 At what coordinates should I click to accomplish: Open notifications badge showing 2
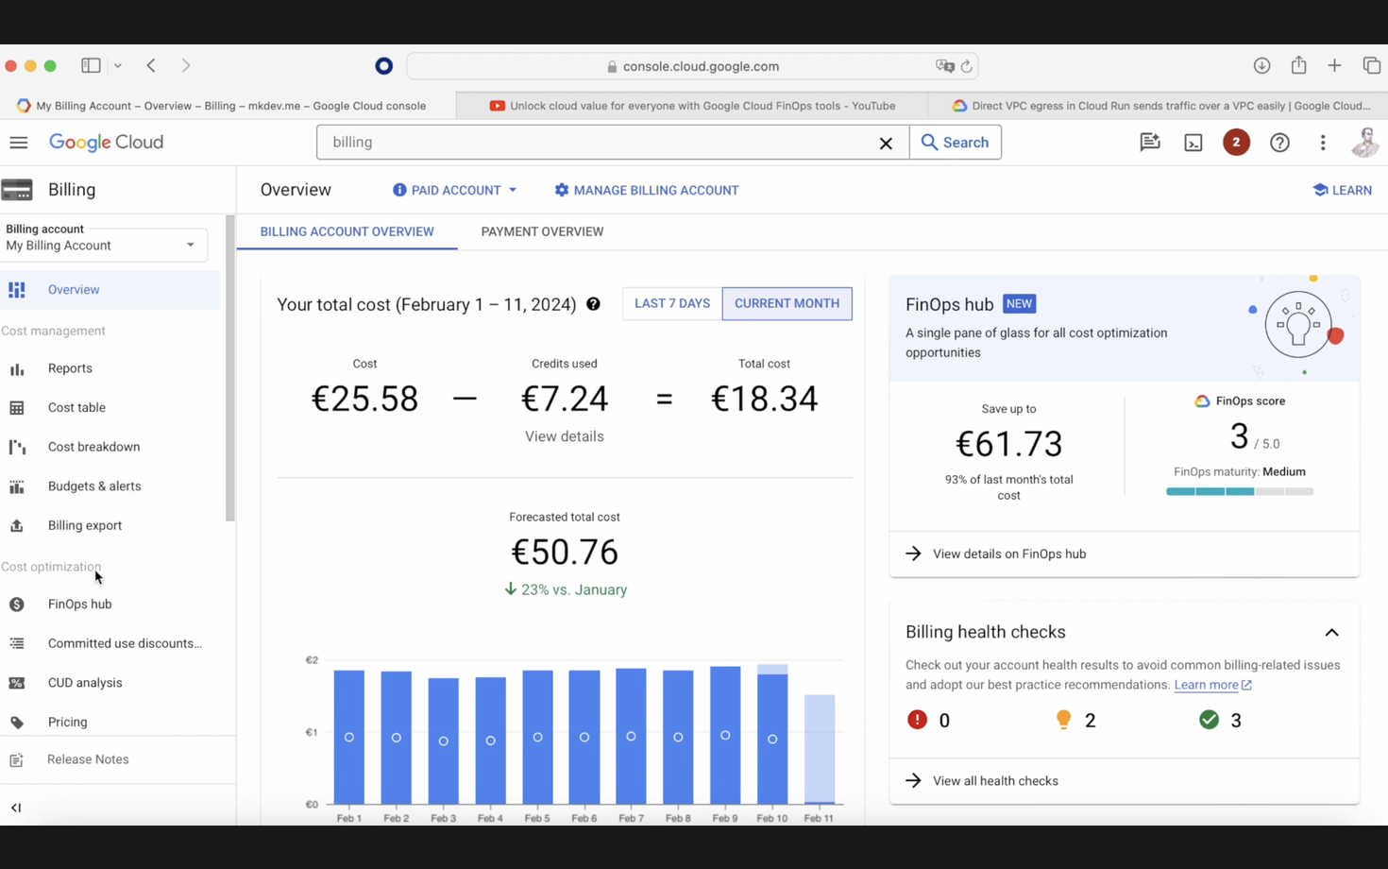tap(1236, 143)
